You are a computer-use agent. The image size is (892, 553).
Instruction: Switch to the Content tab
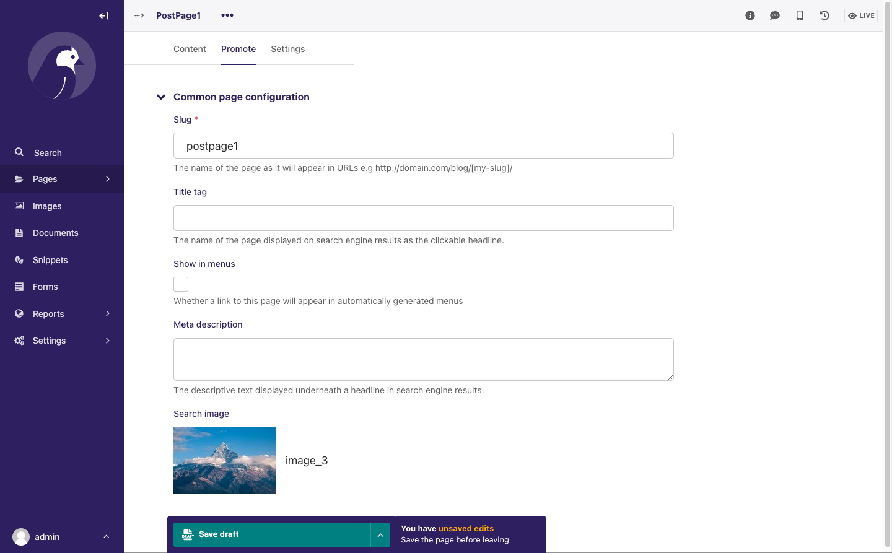(x=190, y=49)
